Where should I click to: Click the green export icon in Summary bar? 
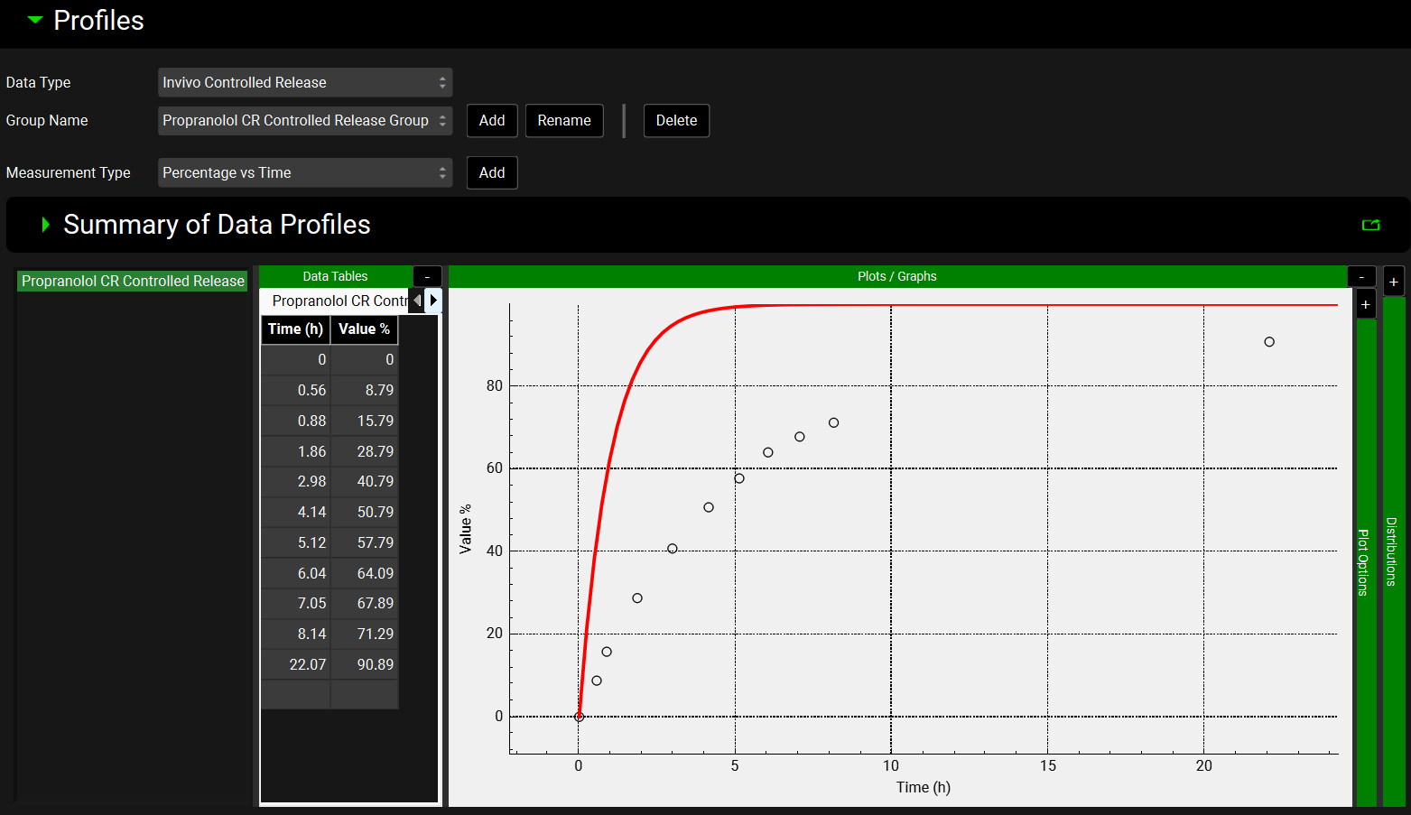(1370, 225)
